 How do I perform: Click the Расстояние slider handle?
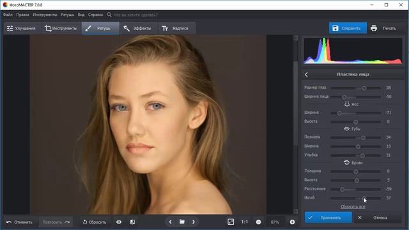(x=343, y=190)
